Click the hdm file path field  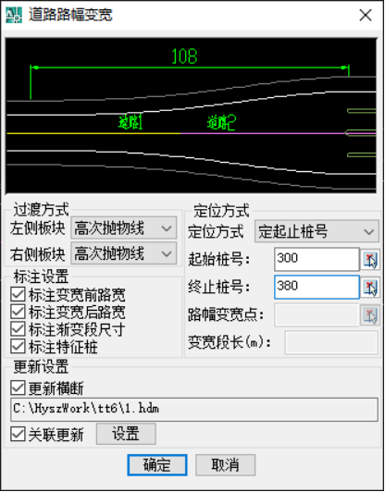(194, 409)
